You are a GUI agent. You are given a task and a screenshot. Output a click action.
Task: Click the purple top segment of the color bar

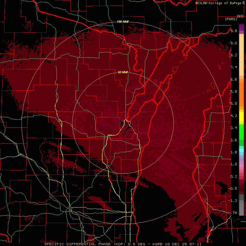241,27
